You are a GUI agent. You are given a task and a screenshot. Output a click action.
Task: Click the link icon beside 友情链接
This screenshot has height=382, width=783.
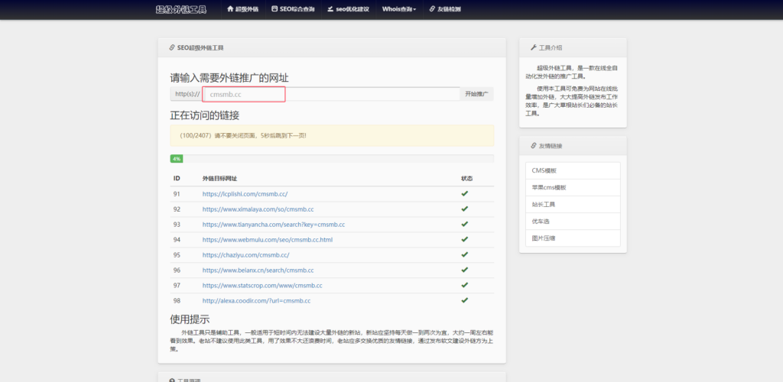point(534,146)
